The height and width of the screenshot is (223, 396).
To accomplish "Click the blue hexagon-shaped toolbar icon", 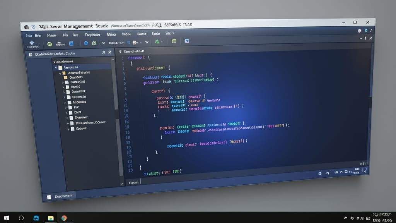I will (x=86, y=43).
